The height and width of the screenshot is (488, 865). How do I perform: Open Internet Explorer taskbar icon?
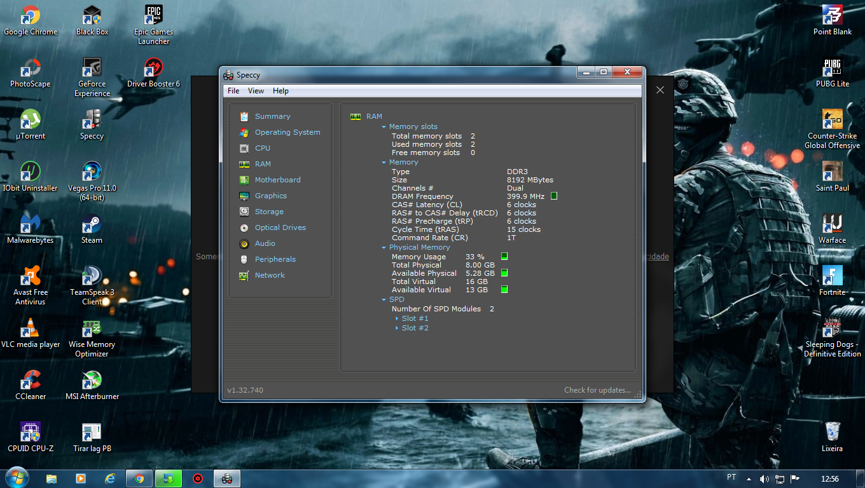[x=110, y=478]
